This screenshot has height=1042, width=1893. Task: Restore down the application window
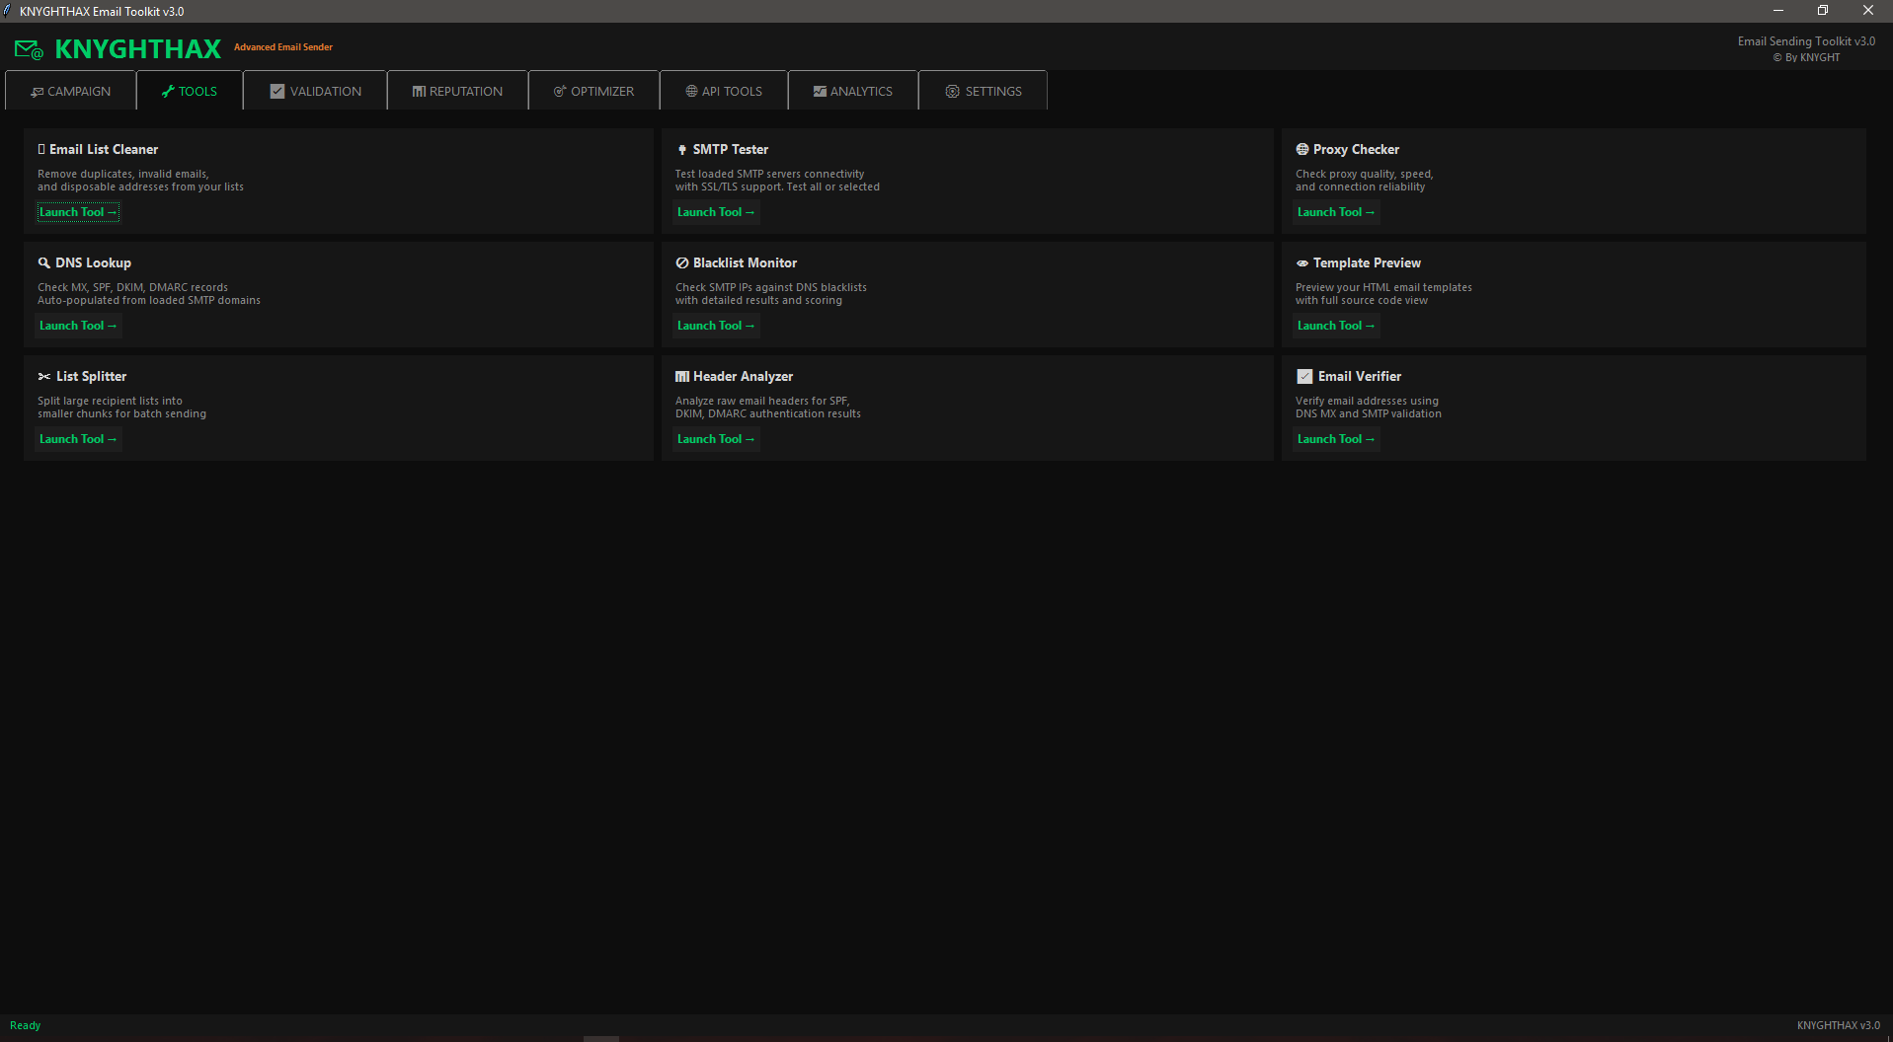(x=1823, y=11)
